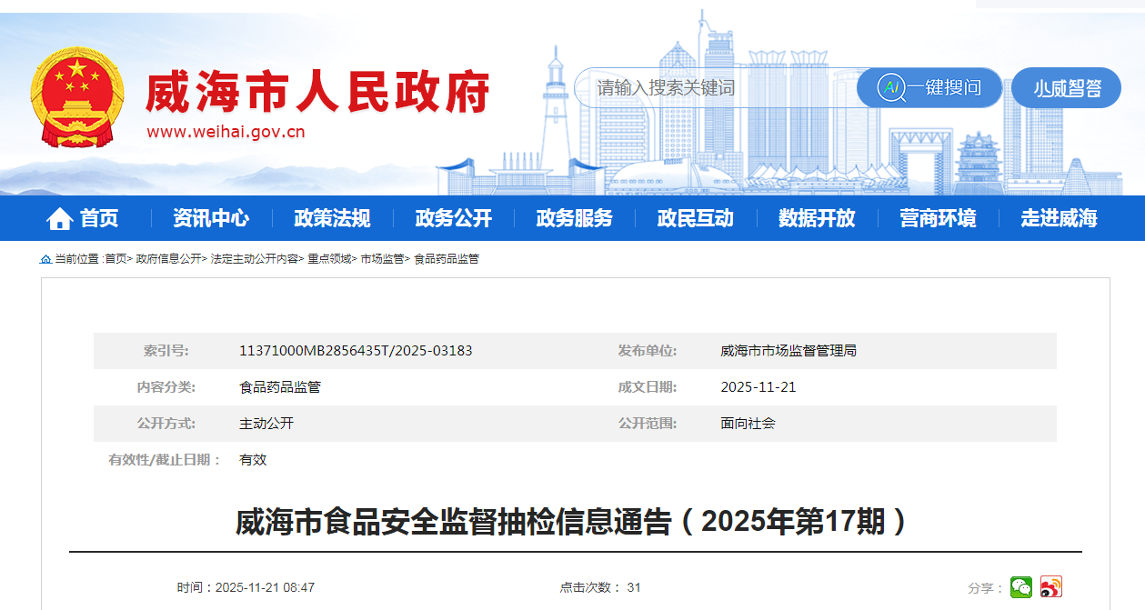Type in the search keyword field
Image resolution: width=1145 pixels, height=610 pixels.
click(709, 88)
